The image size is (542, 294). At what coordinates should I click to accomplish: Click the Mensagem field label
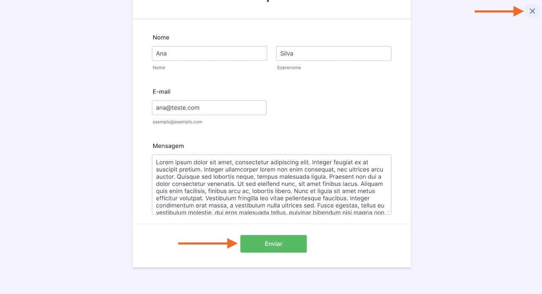[x=168, y=146]
